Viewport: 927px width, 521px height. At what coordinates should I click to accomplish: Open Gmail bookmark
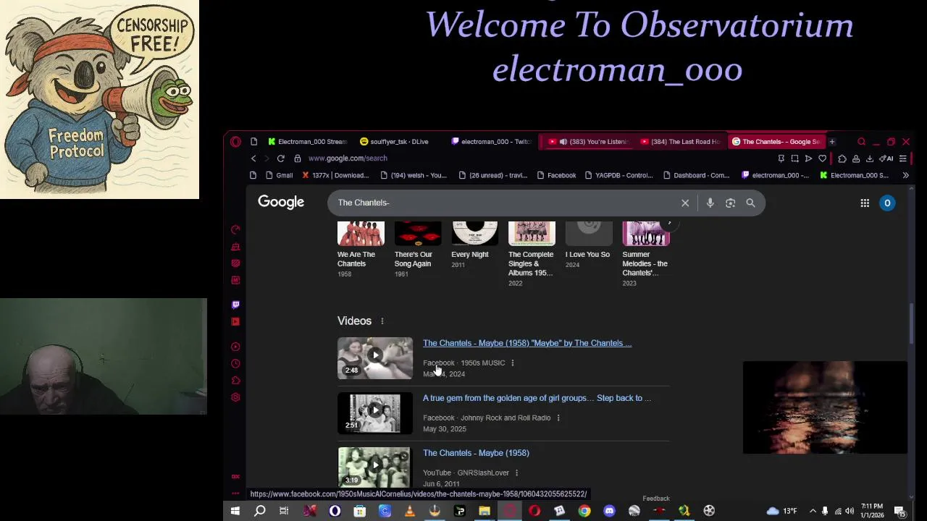(279, 175)
